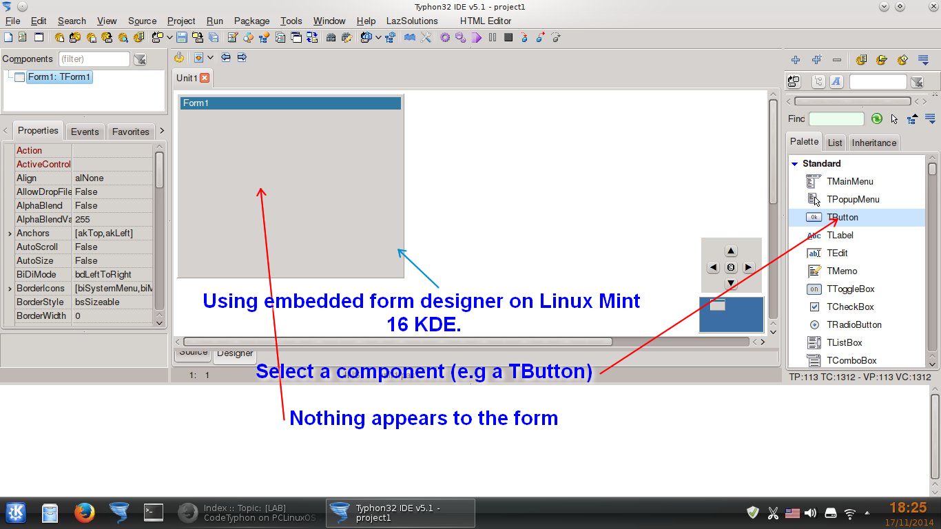This screenshot has height=529, width=941.
Task: Click the designer horizontal scrollbar
Action: coord(397,342)
